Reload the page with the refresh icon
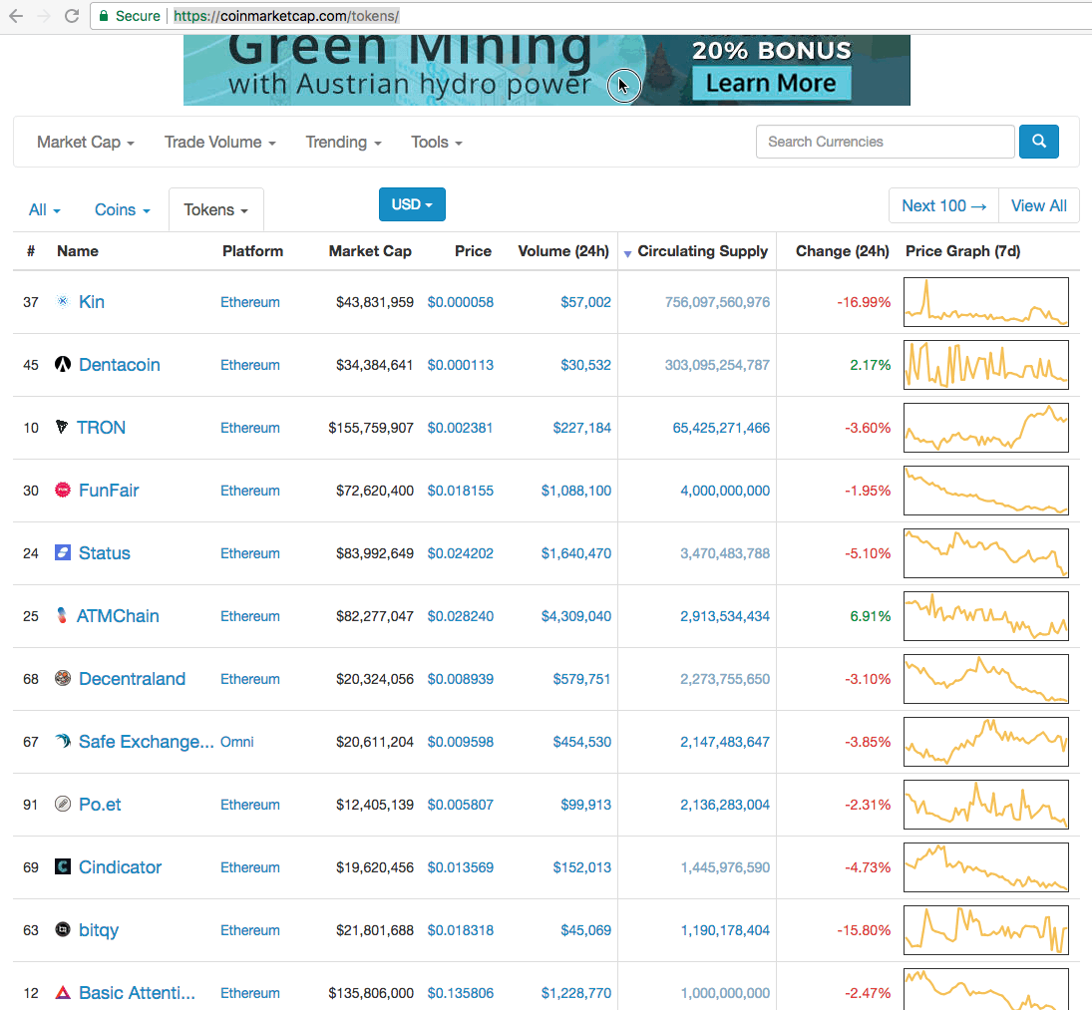1092x1010 pixels. [x=71, y=15]
